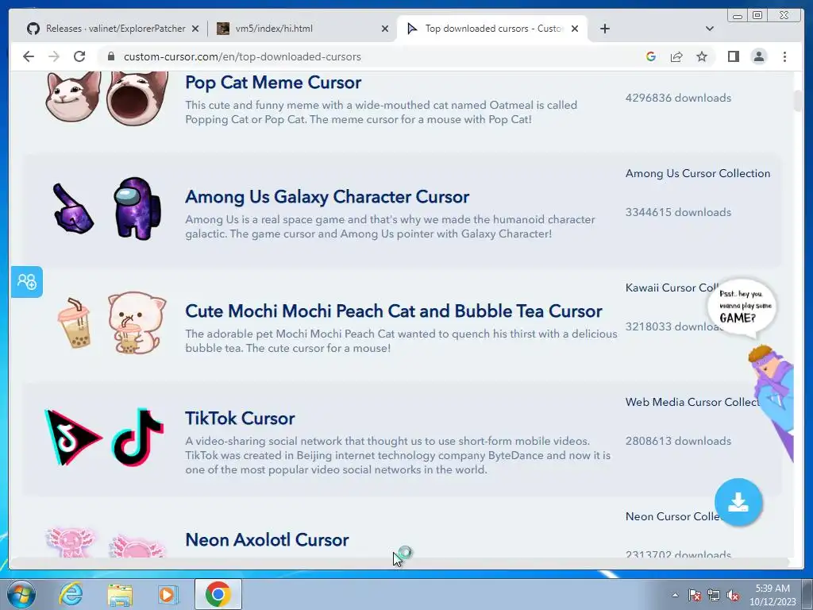The height and width of the screenshot is (610, 813).
Task: Click the network tray icon
Action: [714, 595]
